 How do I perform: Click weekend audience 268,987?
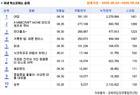pyautogui.click(x=83, y=32)
